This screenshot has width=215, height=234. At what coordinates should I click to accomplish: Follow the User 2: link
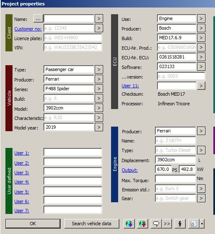[22, 163]
